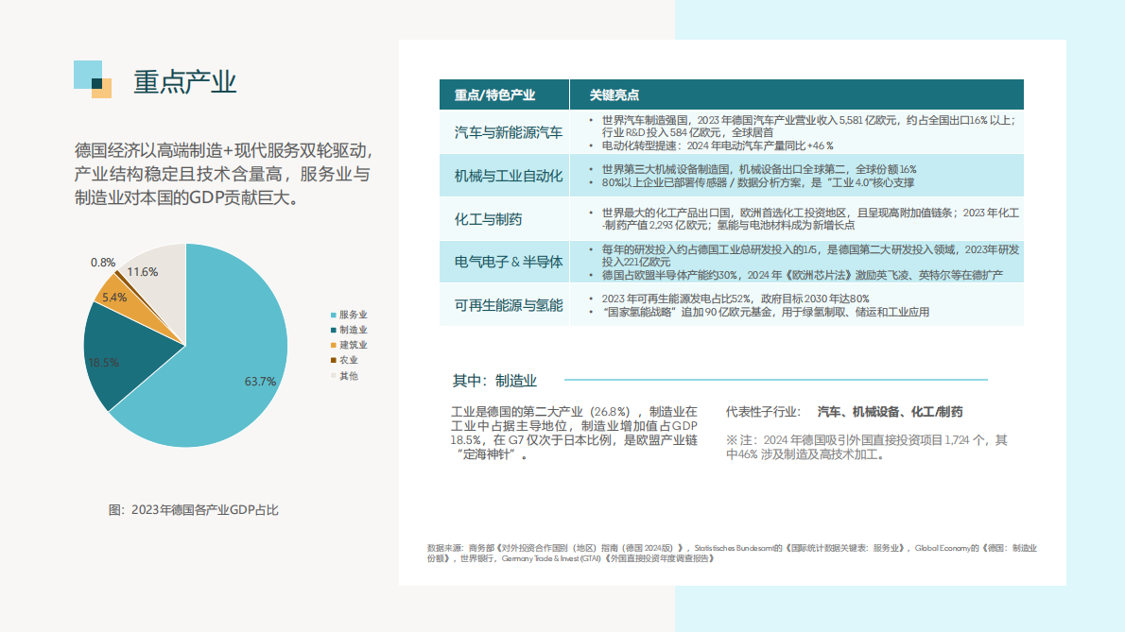Select the slide title 重点产业
This screenshot has width=1125, height=632.
pyautogui.click(x=184, y=81)
